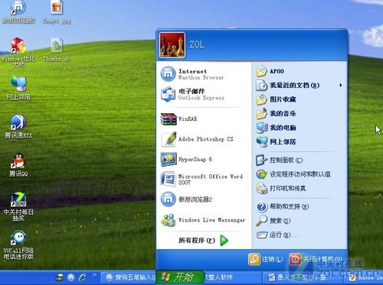This screenshot has height=285, width=383.
Task: Select Thumbs.db desktop file
Action: point(57,50)
